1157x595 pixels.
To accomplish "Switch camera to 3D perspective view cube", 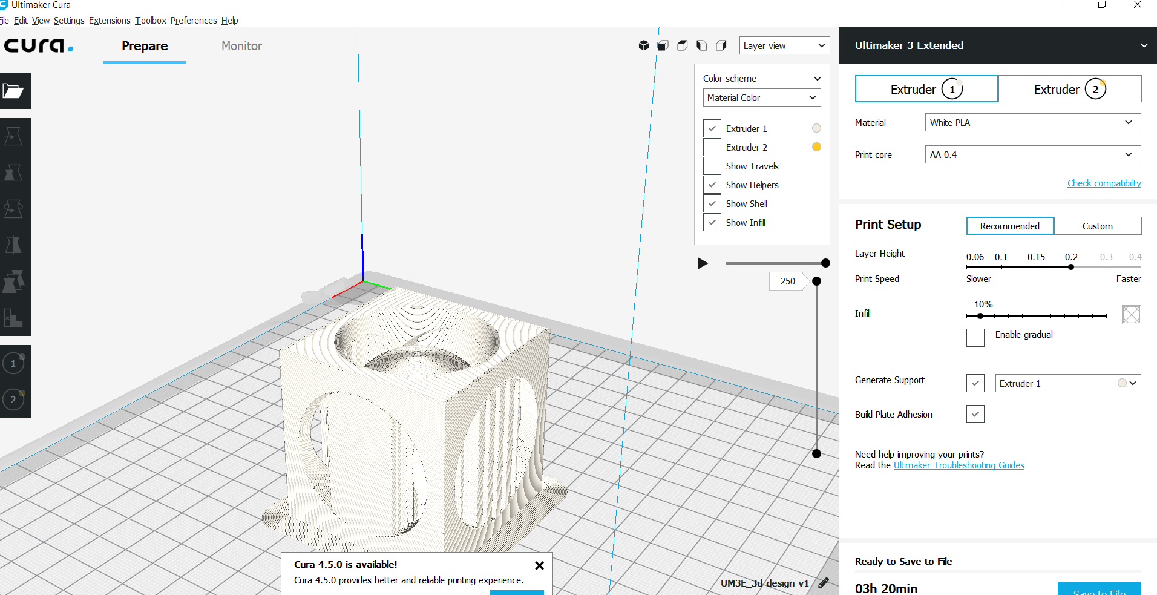I will [x=644, y=45].
